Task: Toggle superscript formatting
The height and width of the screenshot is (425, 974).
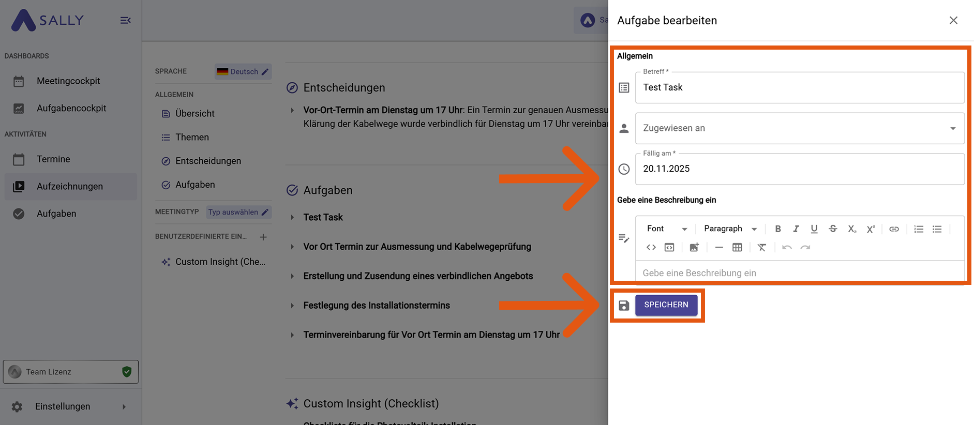Action: click(x=871, y=229)
